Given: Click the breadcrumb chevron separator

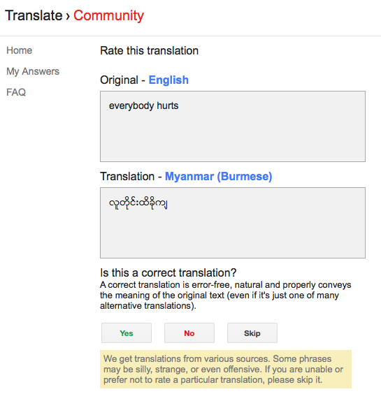Looking at the screenshot, I should point(68,17).
